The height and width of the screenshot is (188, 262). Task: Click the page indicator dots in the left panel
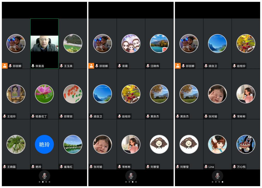click(x=44, y=182)
